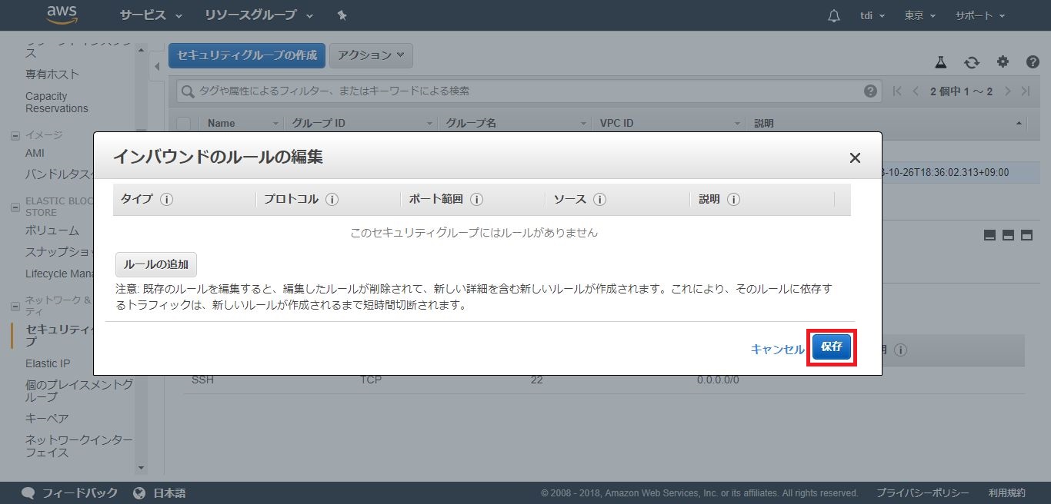Open the サービス dropdown menu

[x=151, y=15]
